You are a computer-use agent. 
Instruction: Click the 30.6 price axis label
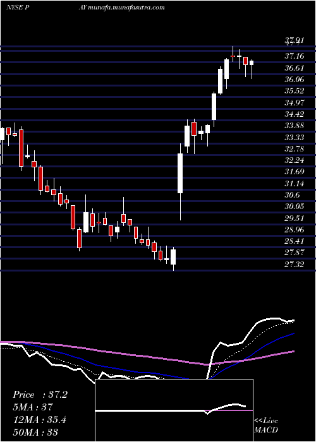tap(292, 194)
